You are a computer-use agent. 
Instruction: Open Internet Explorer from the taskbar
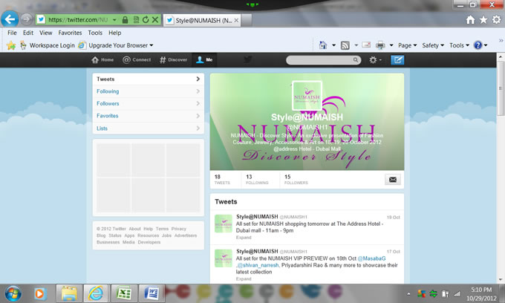click(x=96, y=293)
